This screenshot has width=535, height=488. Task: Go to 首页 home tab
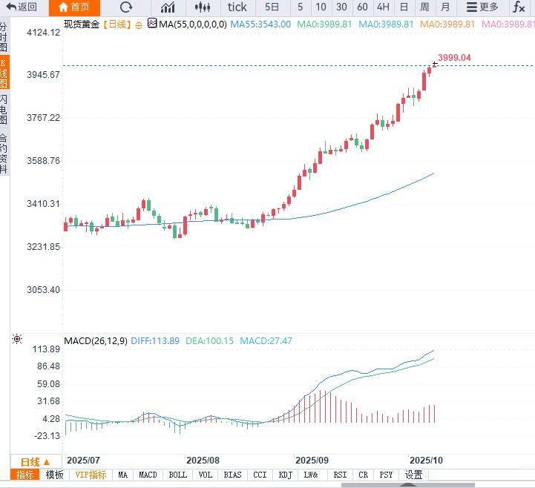(73, 7)
